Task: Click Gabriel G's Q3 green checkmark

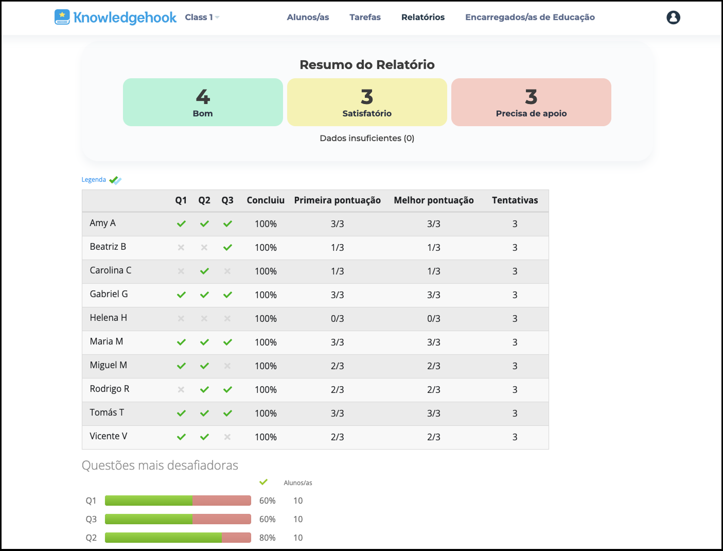Action: pos(227,295)
